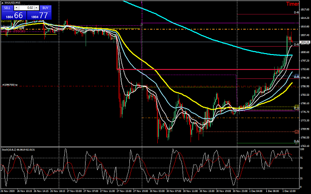Click the XAUUSD,M15 chart title
This screenshot has height=194, width=311.
[12, 3]
